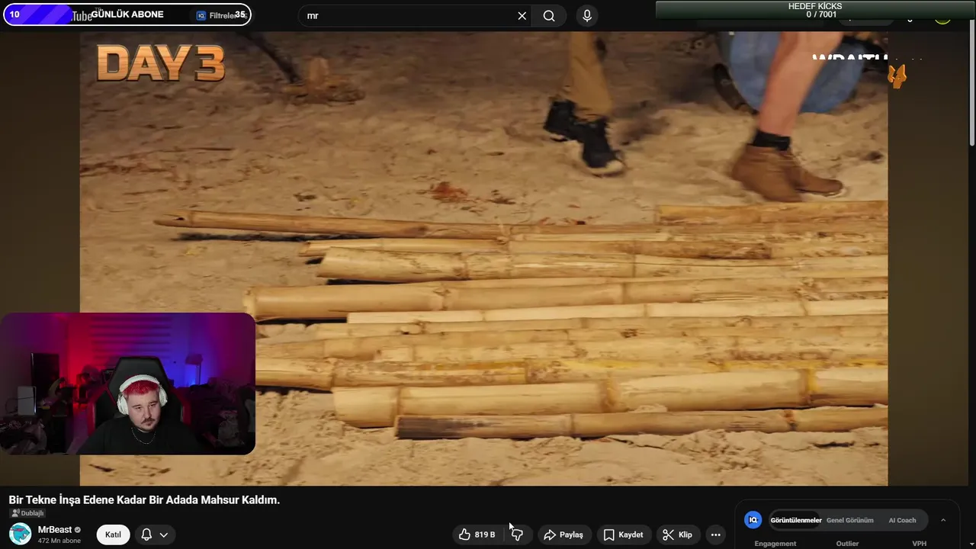The width and height of the screenshot is (976, 549).
Task: Start voice search with the microphone
Action: (586, 16)
